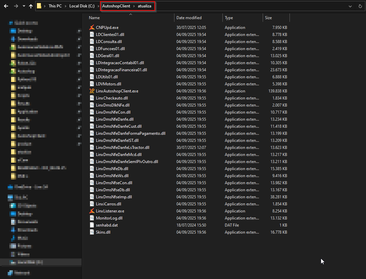
Task: Select file name LinxDmsNfseCon.dll
Action: pos(114,183)
